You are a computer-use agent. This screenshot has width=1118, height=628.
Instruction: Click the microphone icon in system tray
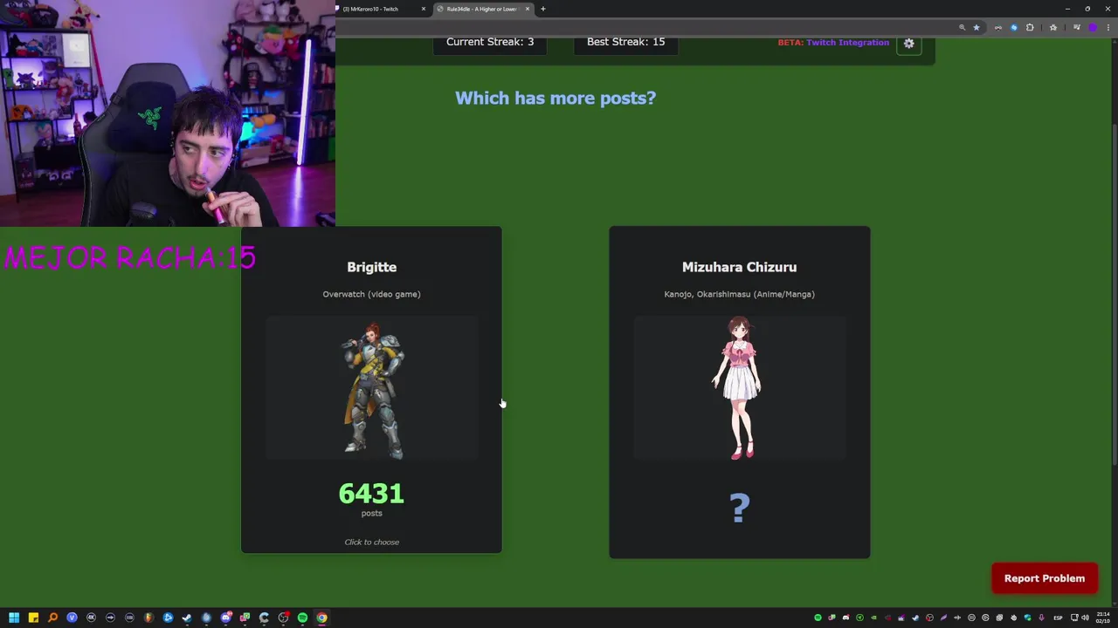[1041, 618]
